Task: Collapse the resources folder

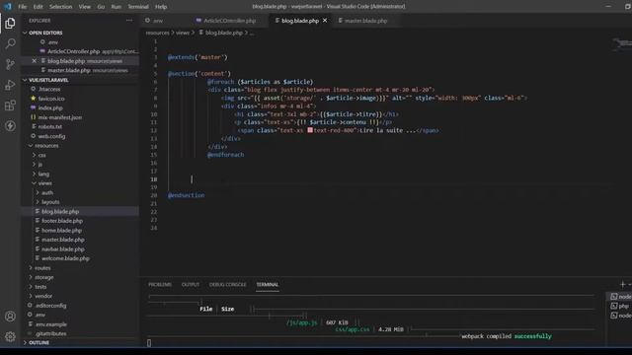Action: pyautogui.click(x=46, y=145)
